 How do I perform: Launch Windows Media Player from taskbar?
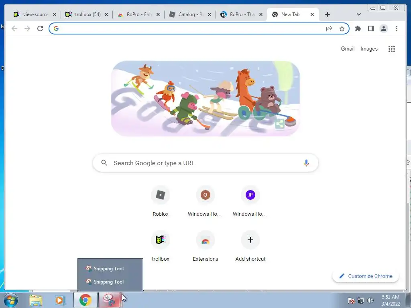[60, 300]
